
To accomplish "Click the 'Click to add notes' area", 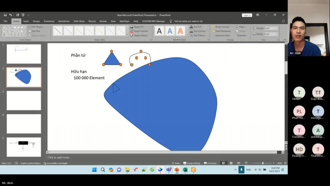I will (x=58, y=157).
